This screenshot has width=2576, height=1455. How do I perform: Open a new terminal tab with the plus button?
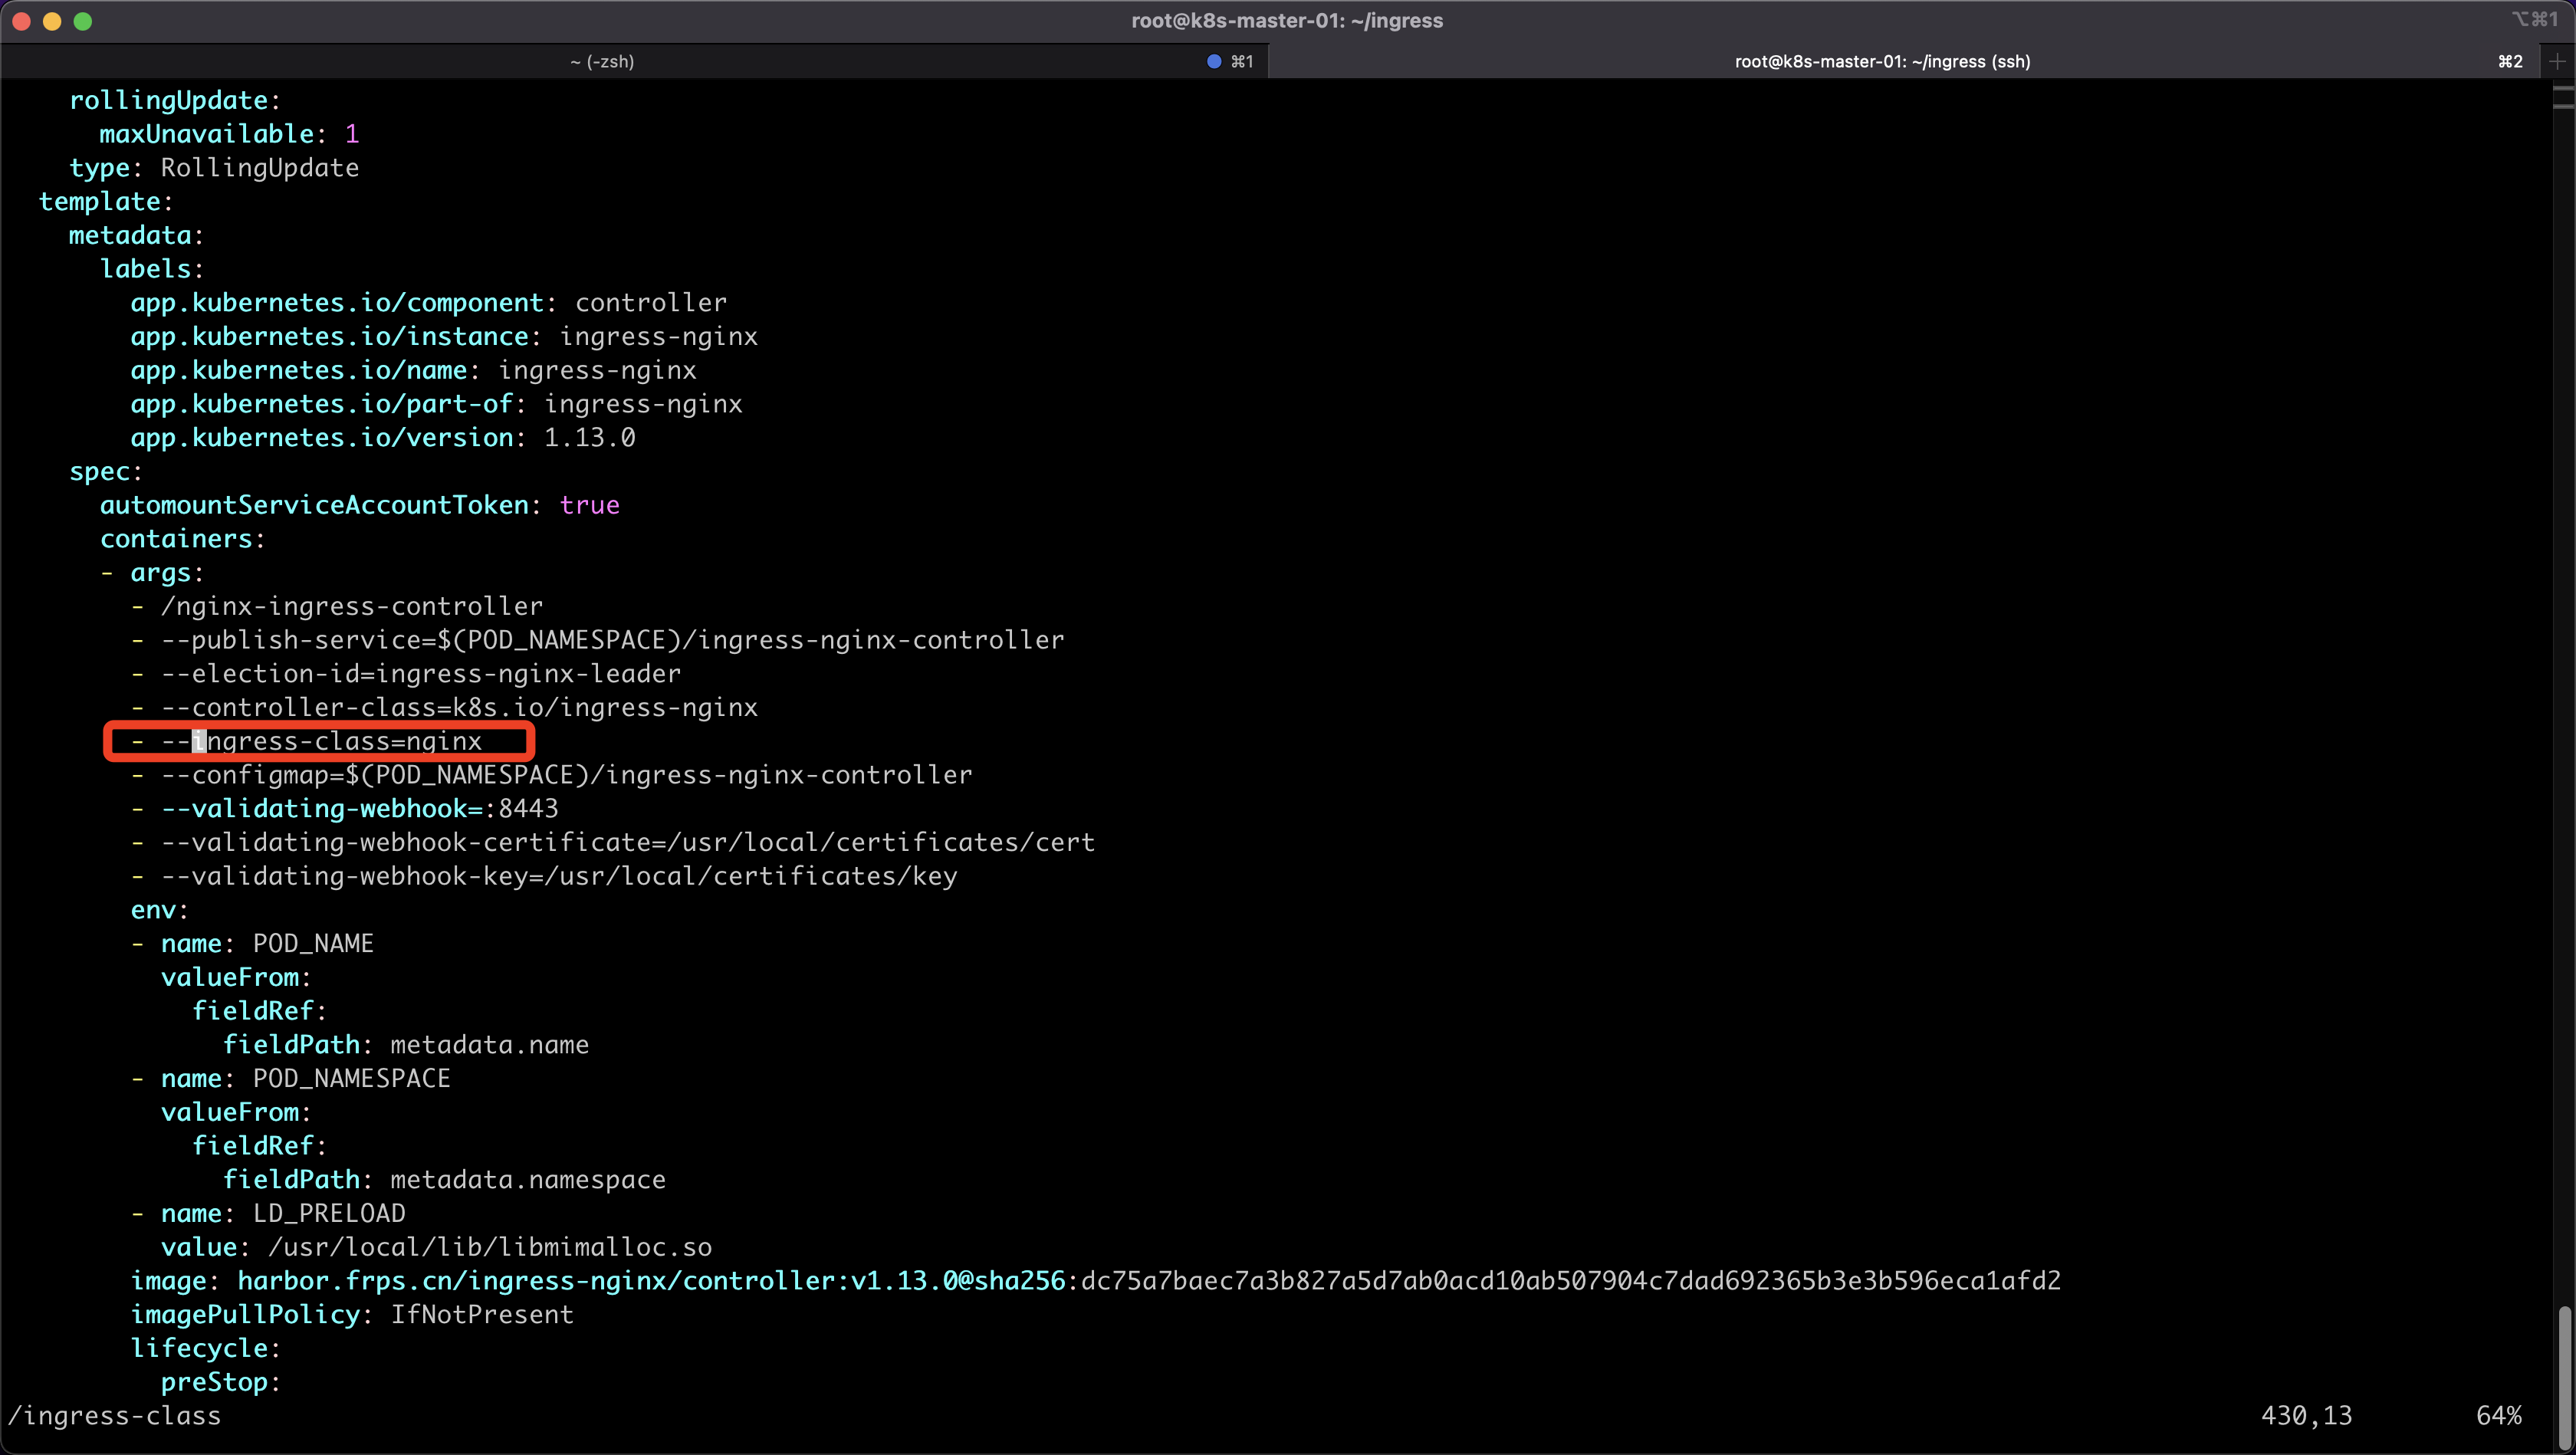pyautogui.click(x=2558, y=61)
